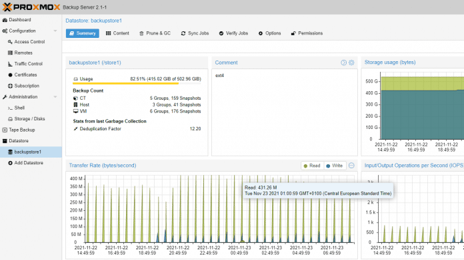Click the 6 Groups, 176 Snapshots value
This screenshot has height=260, width=464.
click(175, 111)
